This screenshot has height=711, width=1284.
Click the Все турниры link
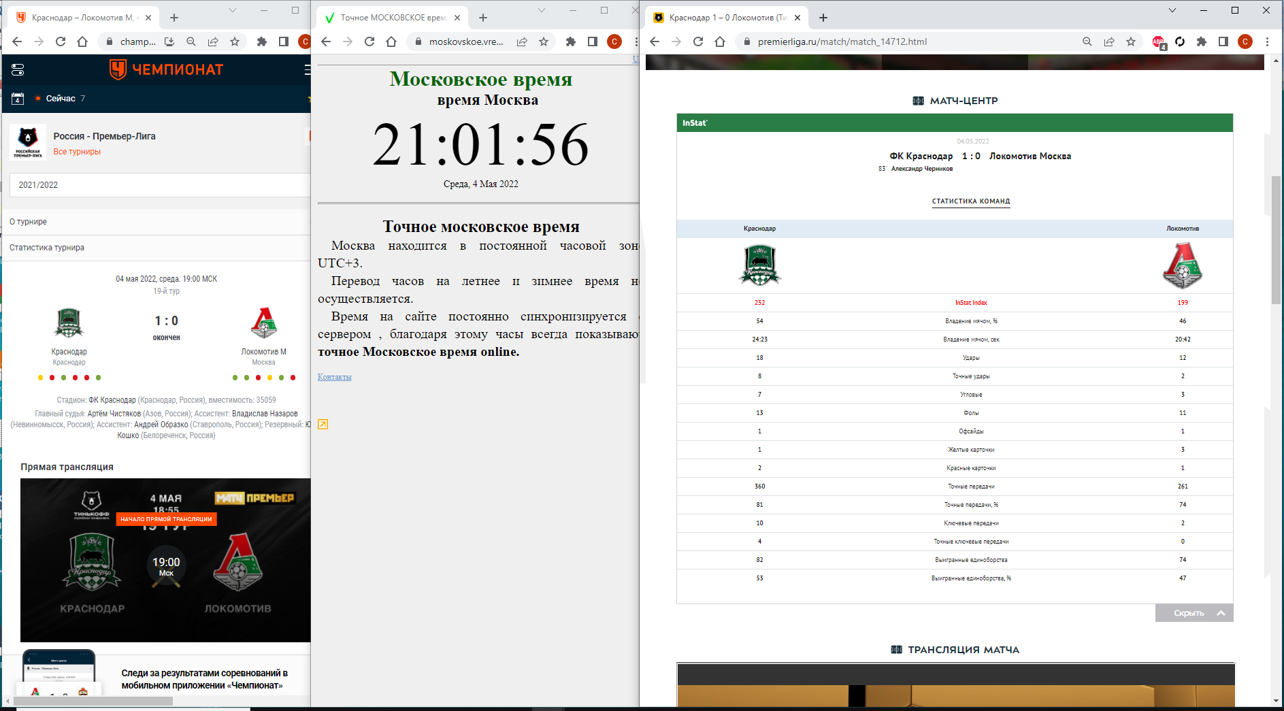click(x=77, y=152)
